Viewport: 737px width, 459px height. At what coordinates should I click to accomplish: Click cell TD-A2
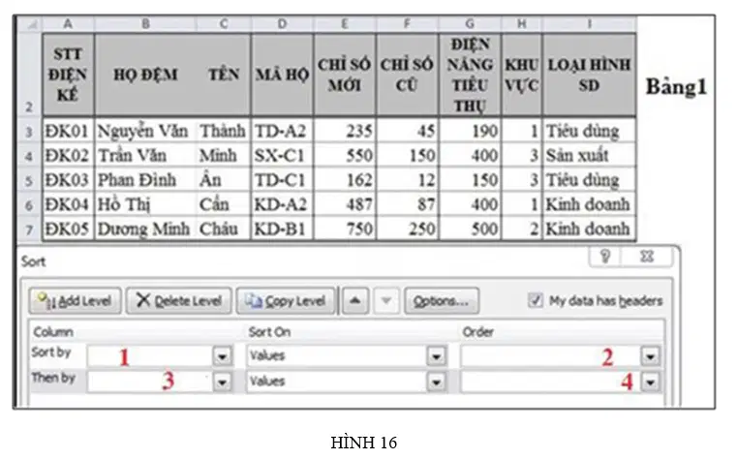[282, 131]
